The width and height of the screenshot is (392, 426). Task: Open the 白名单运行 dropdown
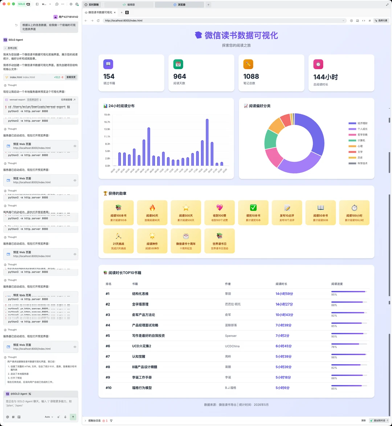(34, 100)
